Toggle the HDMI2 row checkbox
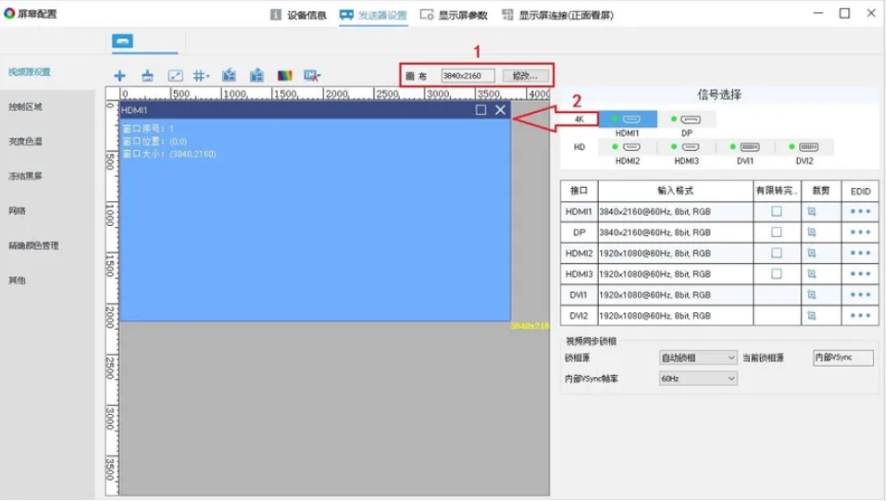886x501 pixels. (x=777, y=254)
